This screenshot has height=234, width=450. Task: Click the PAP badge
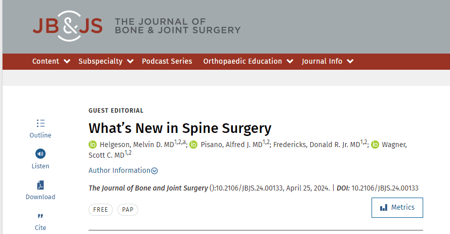(128, 210)
